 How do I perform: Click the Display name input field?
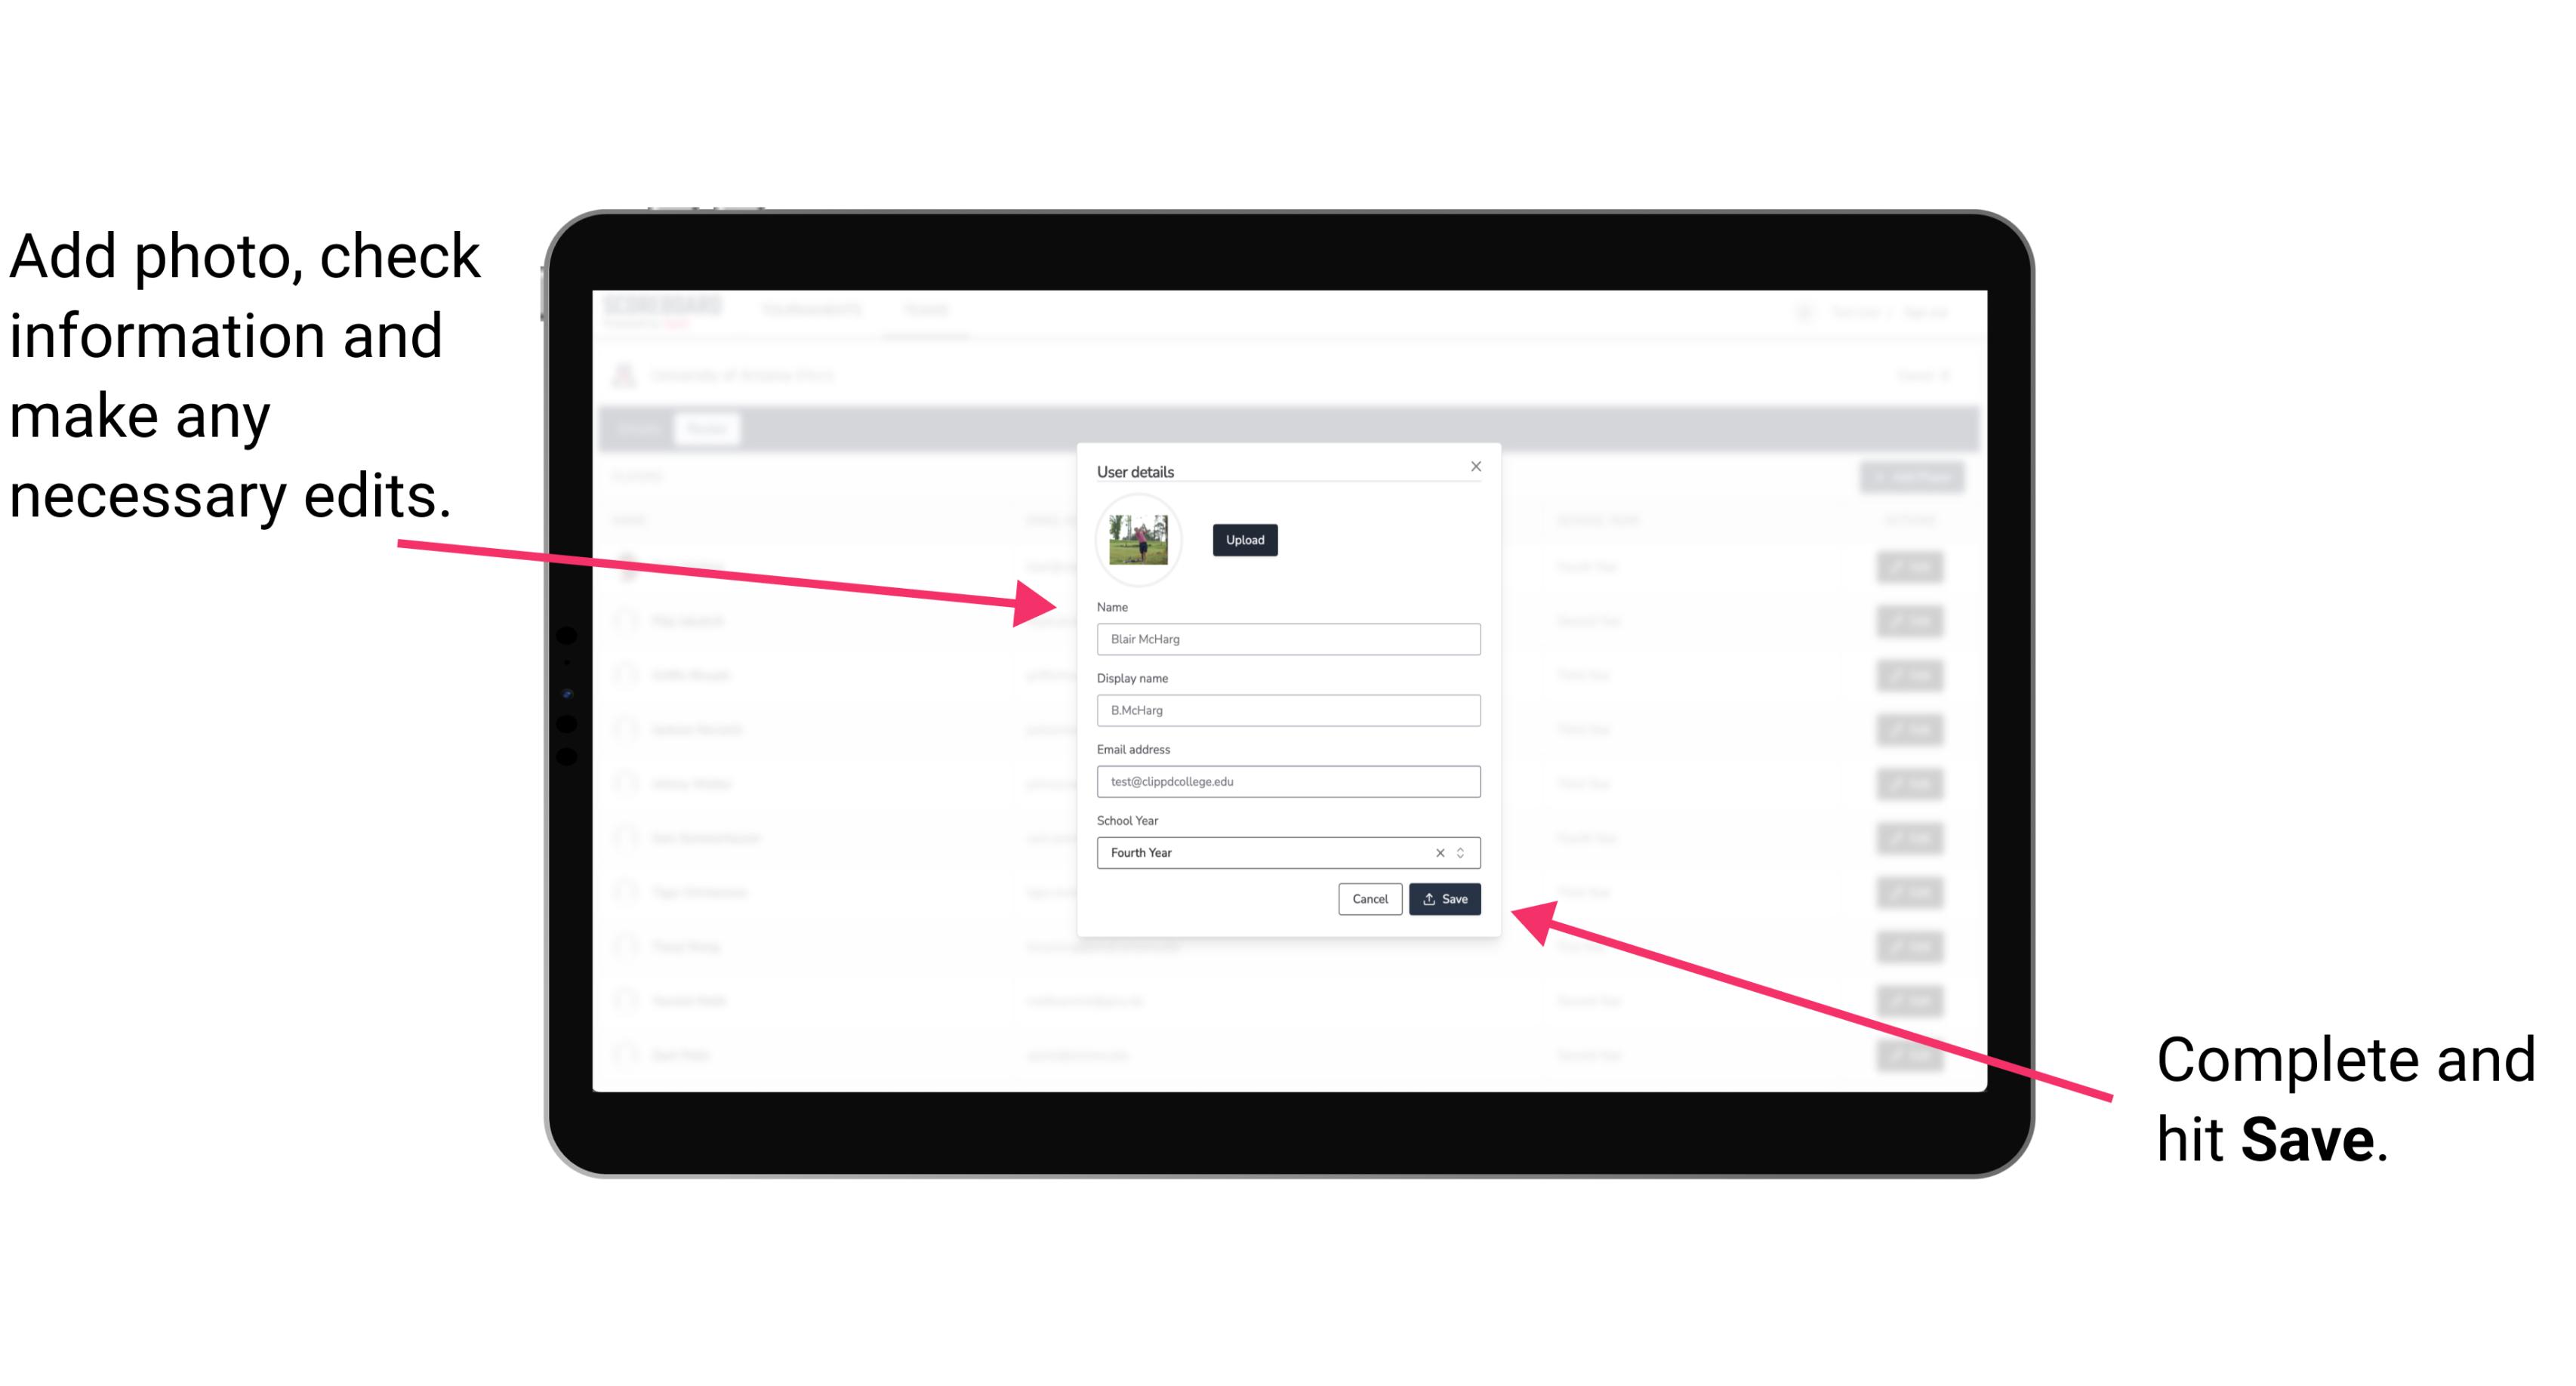[x=1287, y=710]
